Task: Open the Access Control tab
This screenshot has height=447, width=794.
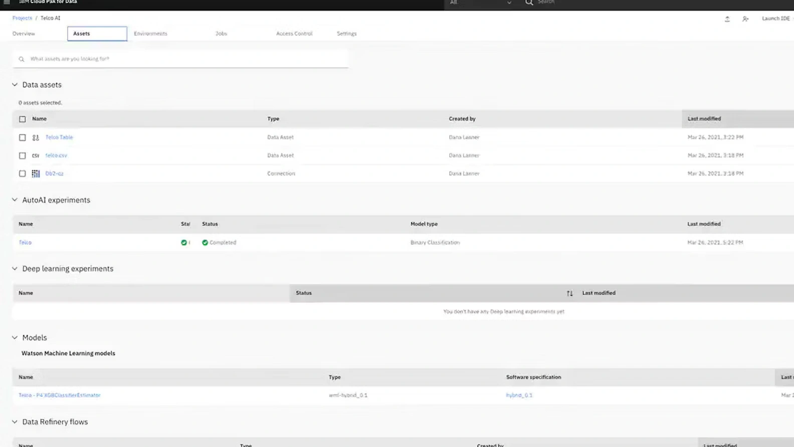Action: tap(294, 34)
